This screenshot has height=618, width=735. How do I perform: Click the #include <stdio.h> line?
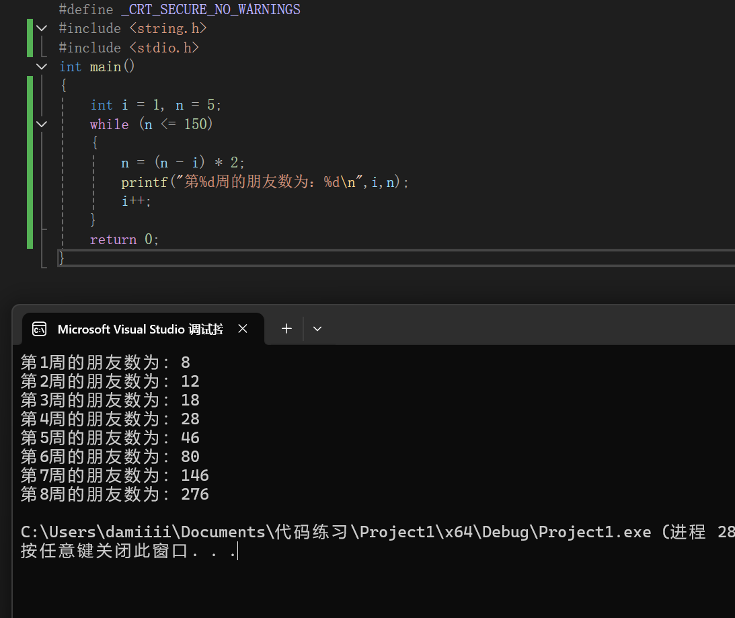[x=129, y=48]
